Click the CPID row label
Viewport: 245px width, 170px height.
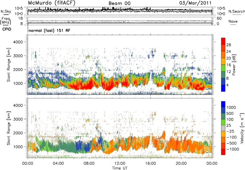(x=7, y=29)
